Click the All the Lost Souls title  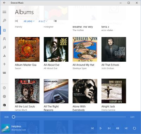pyautogui.click(x=25, y=106)
